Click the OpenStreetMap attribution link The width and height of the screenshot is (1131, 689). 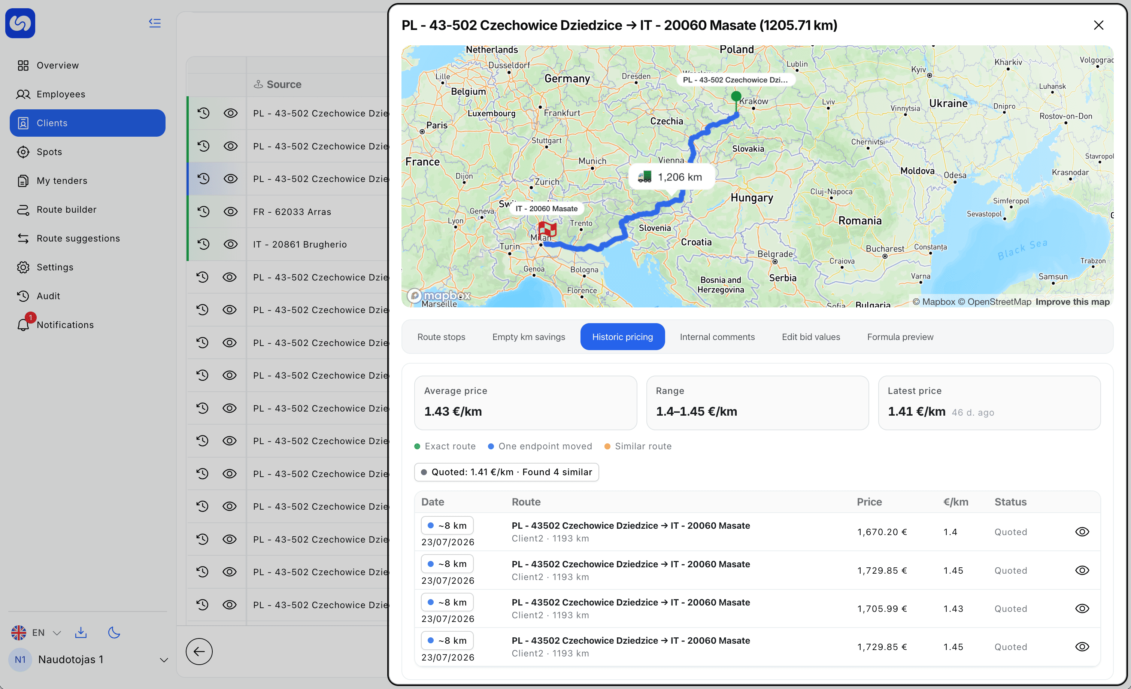[x=994, y=301]
